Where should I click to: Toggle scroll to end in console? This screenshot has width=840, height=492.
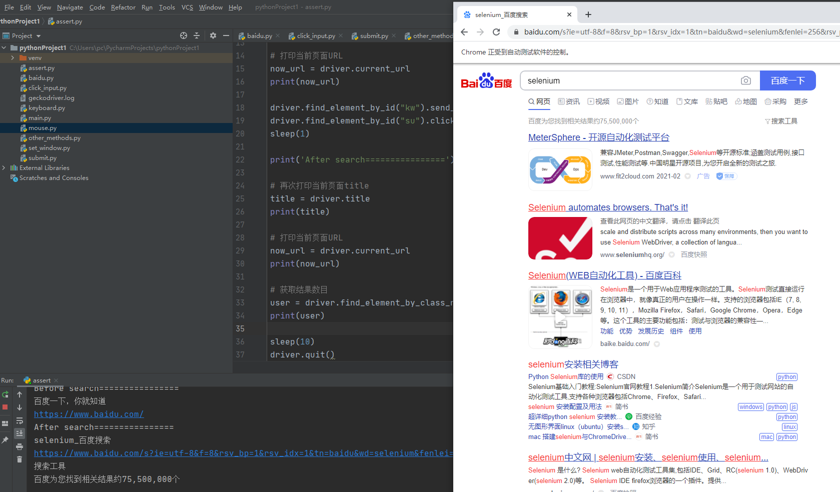click(x=20, y=433)
